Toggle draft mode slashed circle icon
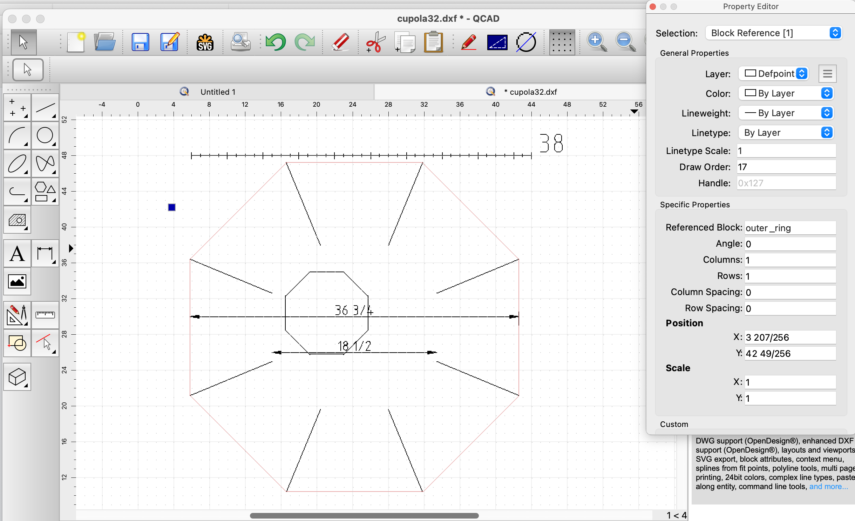Screen dimensions: 855x521 coord(526,42)
